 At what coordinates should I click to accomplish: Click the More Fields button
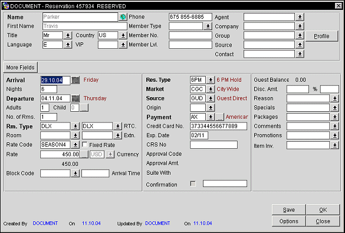(20, 68)
